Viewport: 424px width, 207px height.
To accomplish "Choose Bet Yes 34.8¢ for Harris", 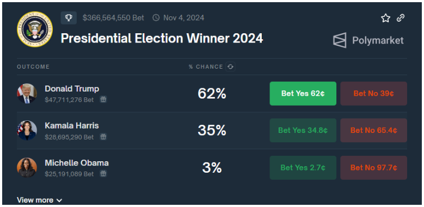I will coord(303,130).
